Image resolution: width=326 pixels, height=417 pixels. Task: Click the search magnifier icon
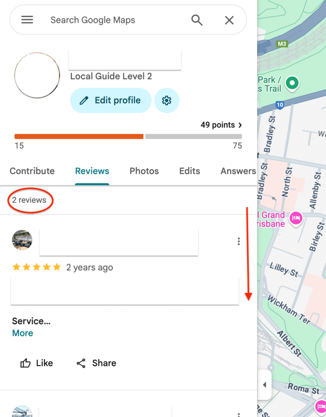[x=197, y=20]
